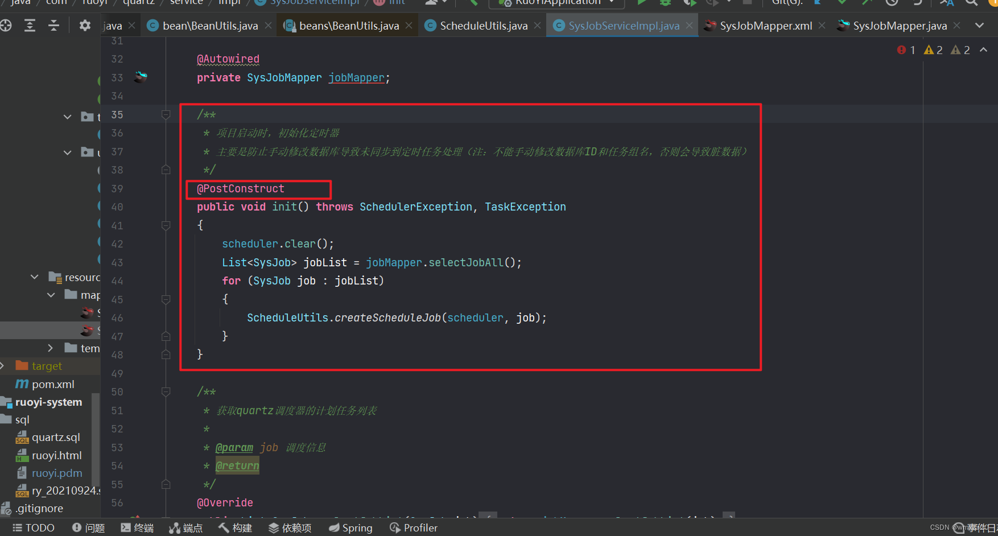Show hidden editor tabs dropdown
998x536 pixels.
pyautogui.click(x=979, y=26)
